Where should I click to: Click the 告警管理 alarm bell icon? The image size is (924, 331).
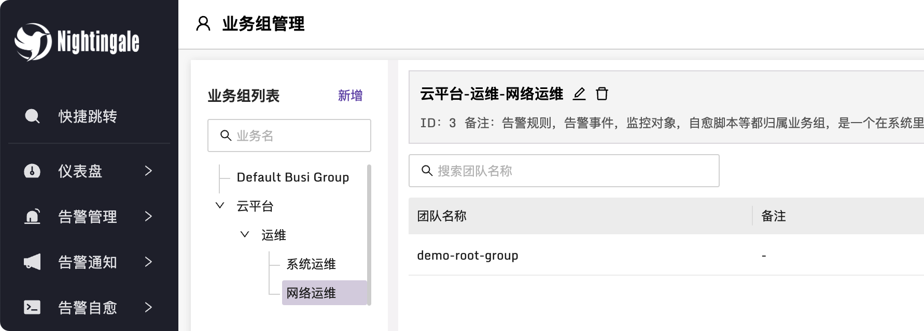tap(32, 216)
